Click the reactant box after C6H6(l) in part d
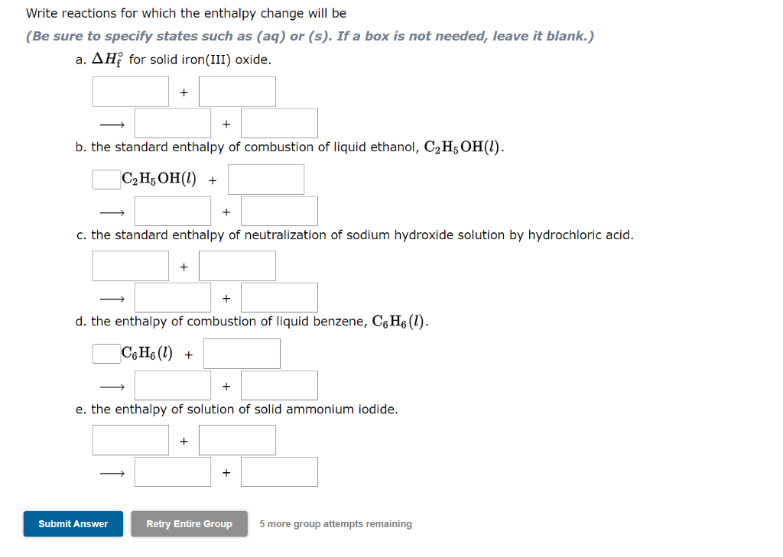The width and height of the screenshot is (783, 557). (x=242, y=353)
